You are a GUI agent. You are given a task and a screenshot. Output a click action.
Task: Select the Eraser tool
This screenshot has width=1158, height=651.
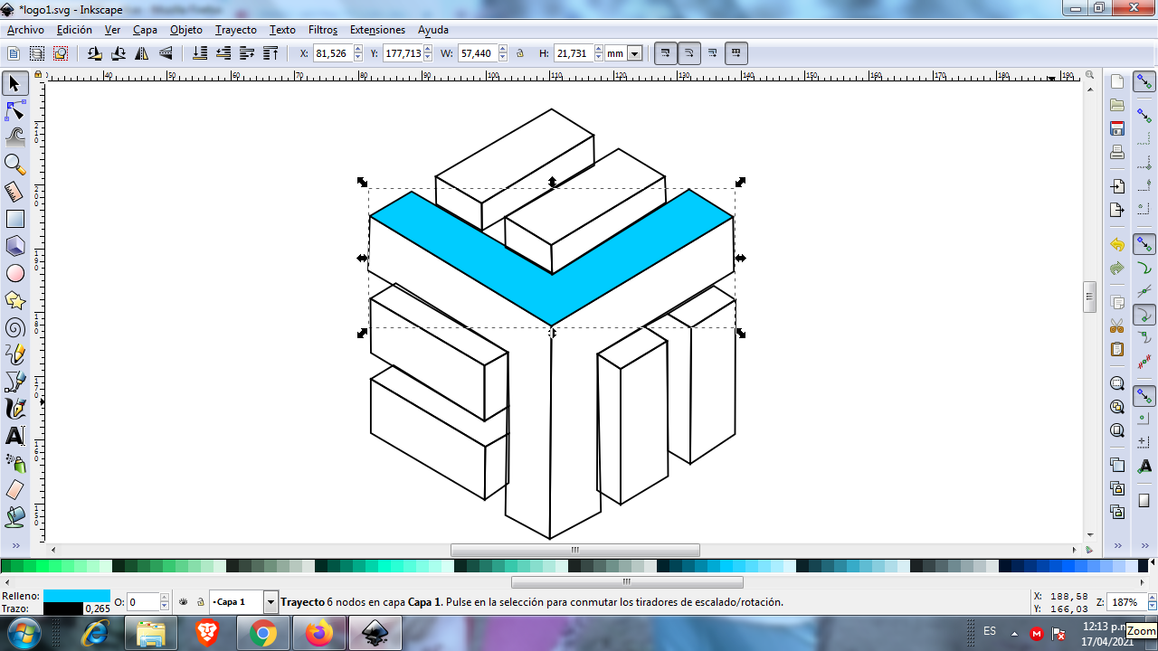14,490
